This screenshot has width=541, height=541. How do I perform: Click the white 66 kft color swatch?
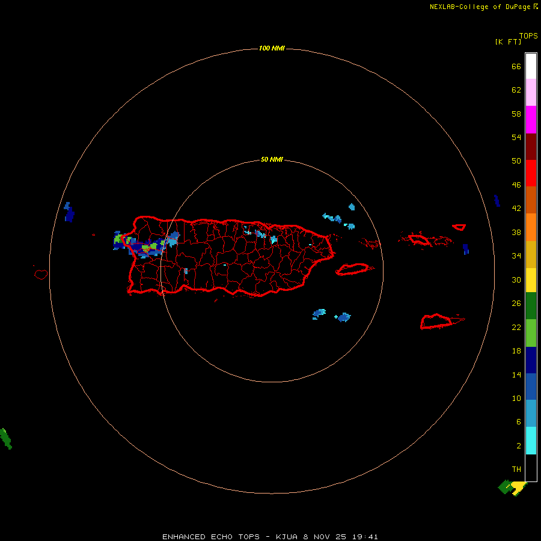click(531, 66)
